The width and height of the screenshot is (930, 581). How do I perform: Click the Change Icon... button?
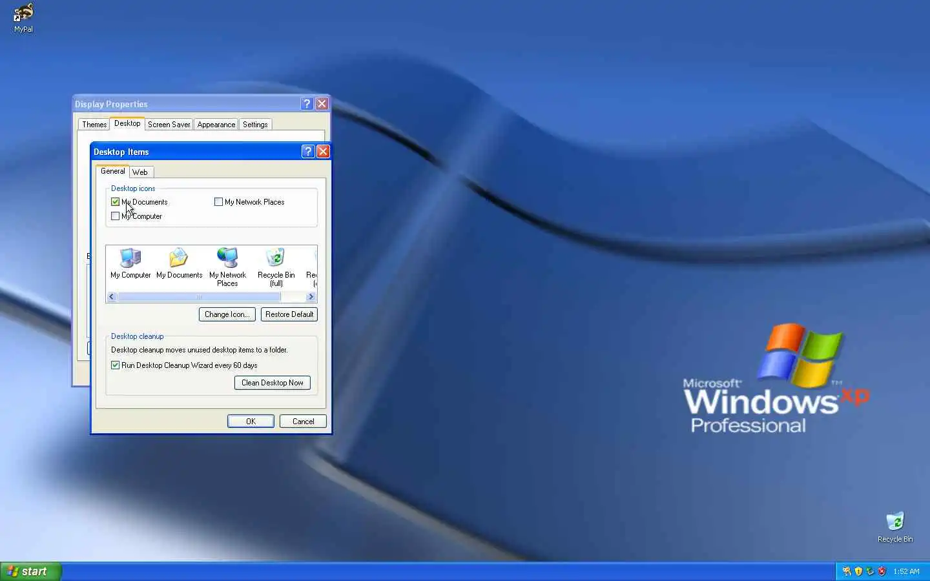(227, 314)
